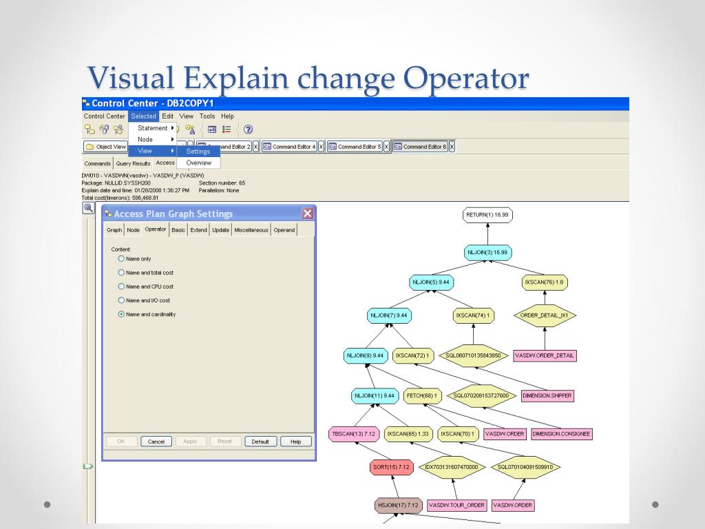Select the FETCH(68) 1 graph node
The height and width of the screenshot is (529, 705).
422,396
